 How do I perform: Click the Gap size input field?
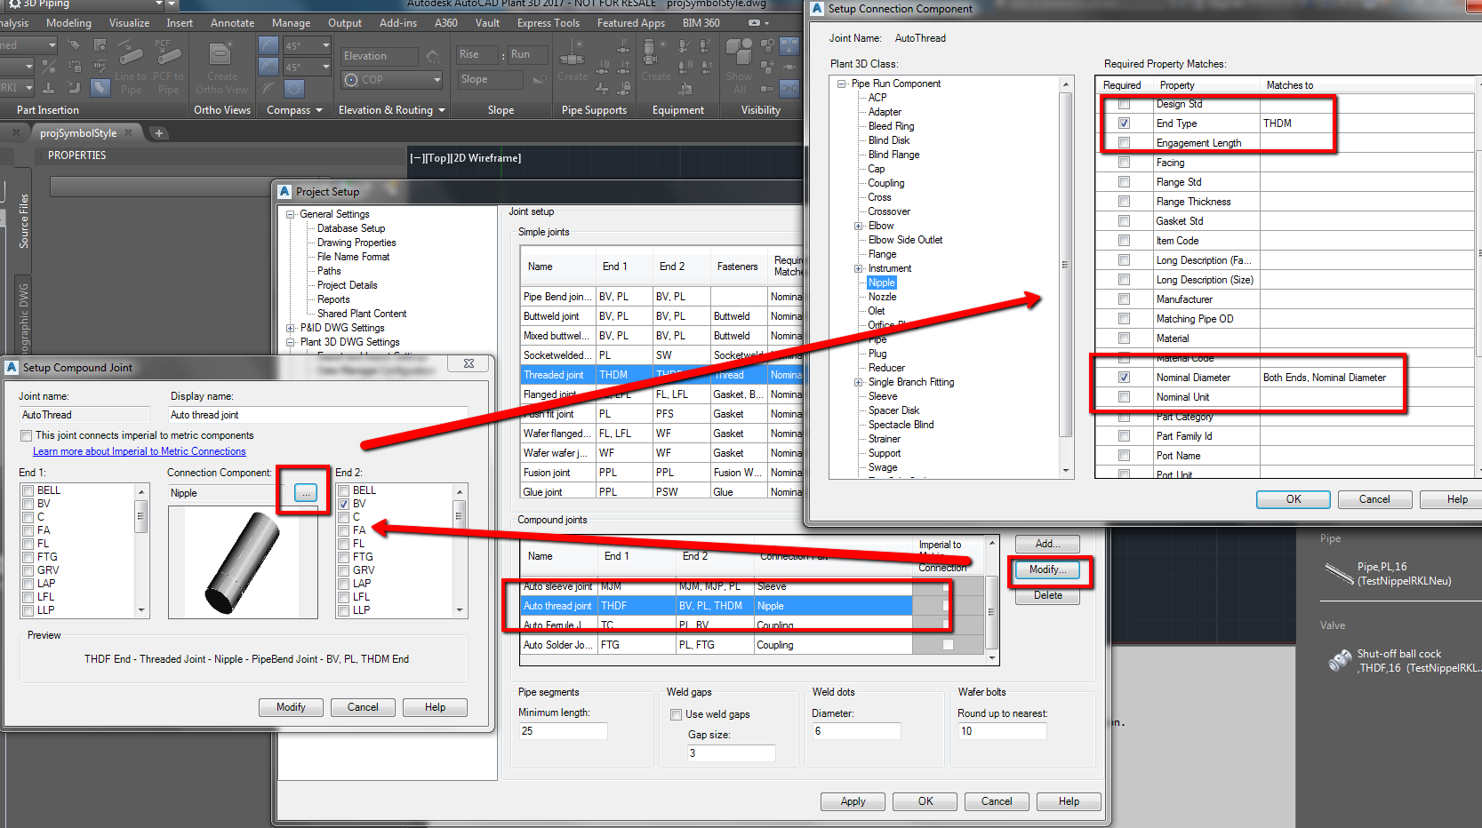[731, 752]
